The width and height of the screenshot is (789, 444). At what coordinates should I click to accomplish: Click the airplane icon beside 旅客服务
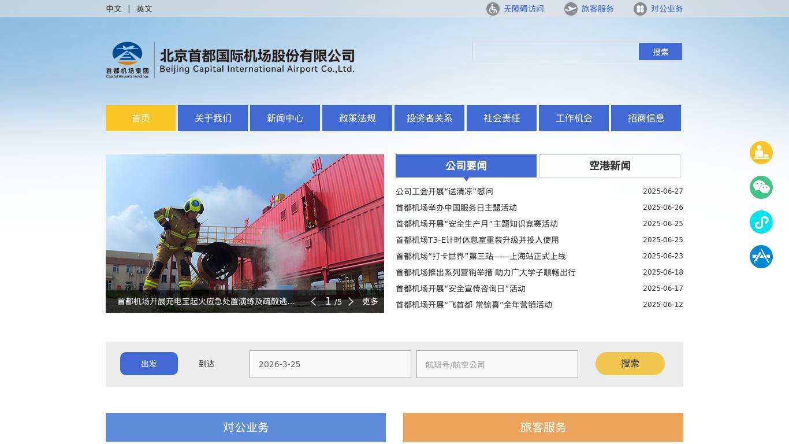coord(571,9)
